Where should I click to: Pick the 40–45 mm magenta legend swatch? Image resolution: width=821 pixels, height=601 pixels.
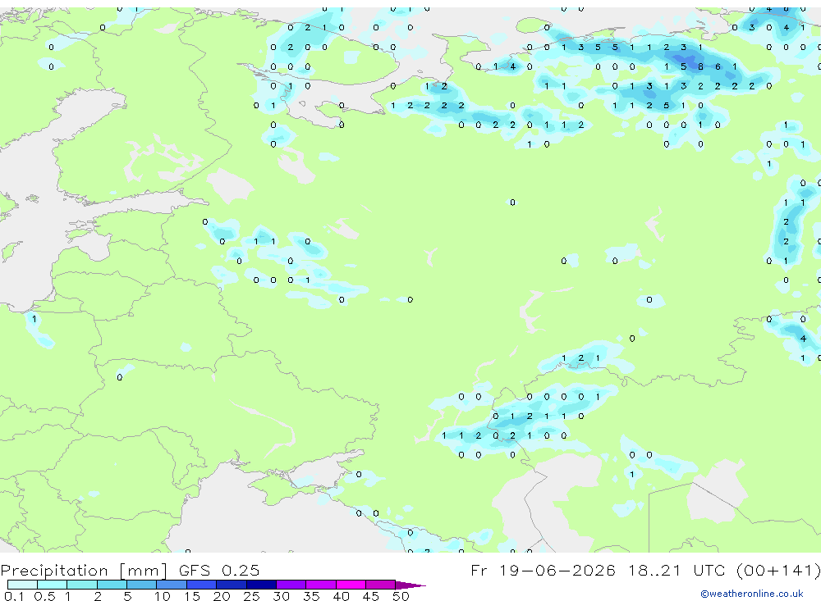[351, 585]
